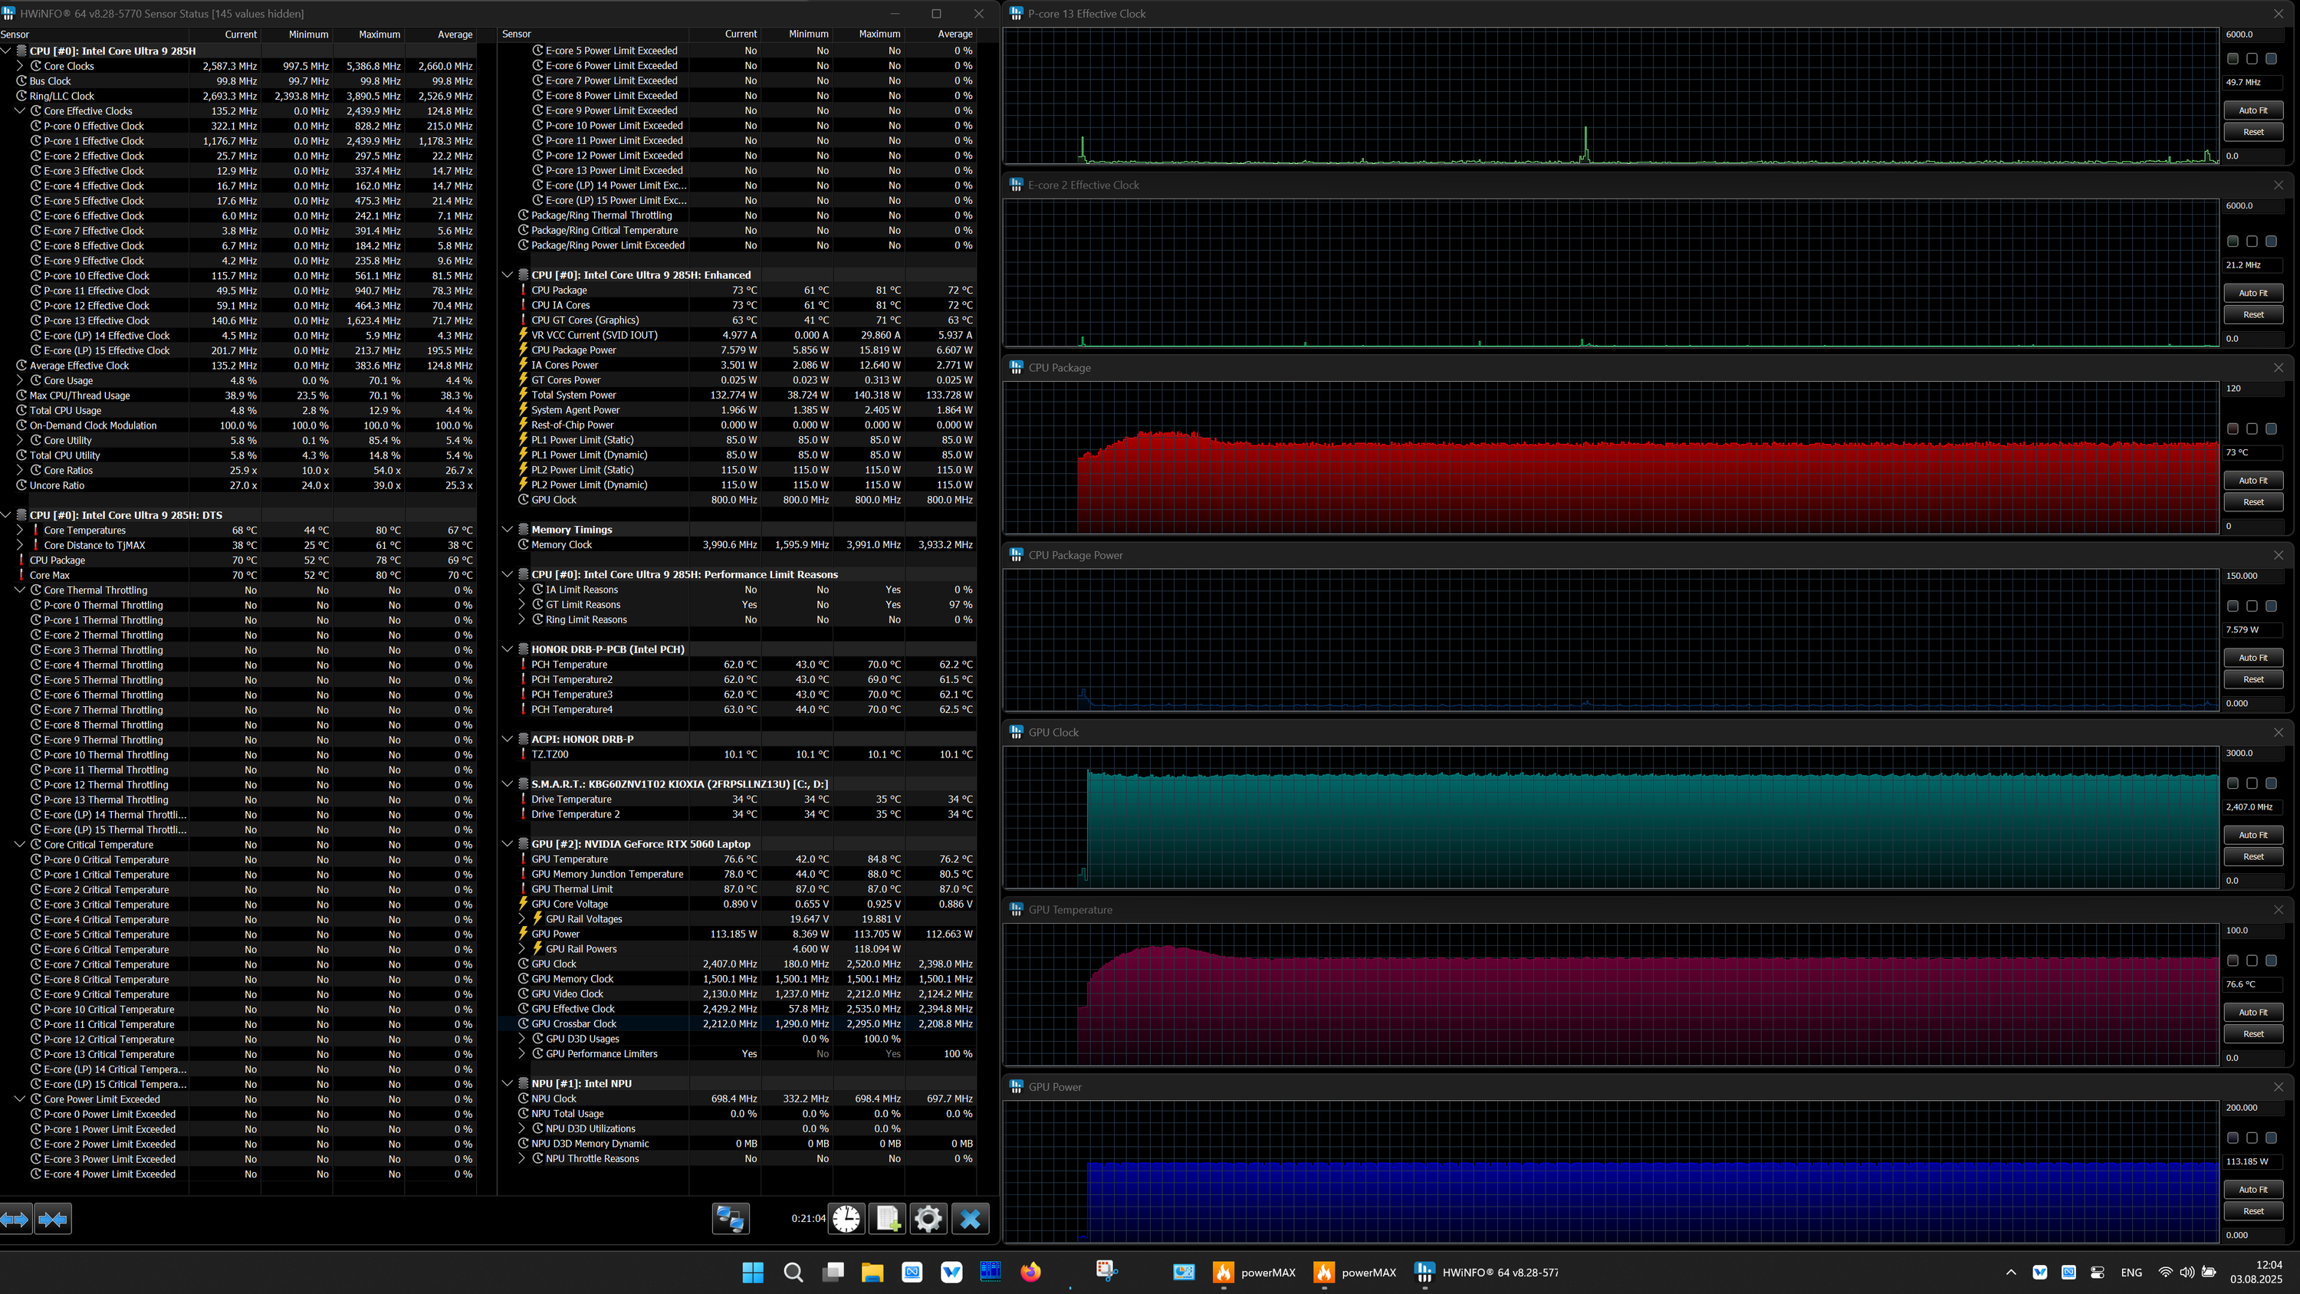Click first color box in CPU Package graph
Screen dimensions: 2300x1294
coord(2232,429)
